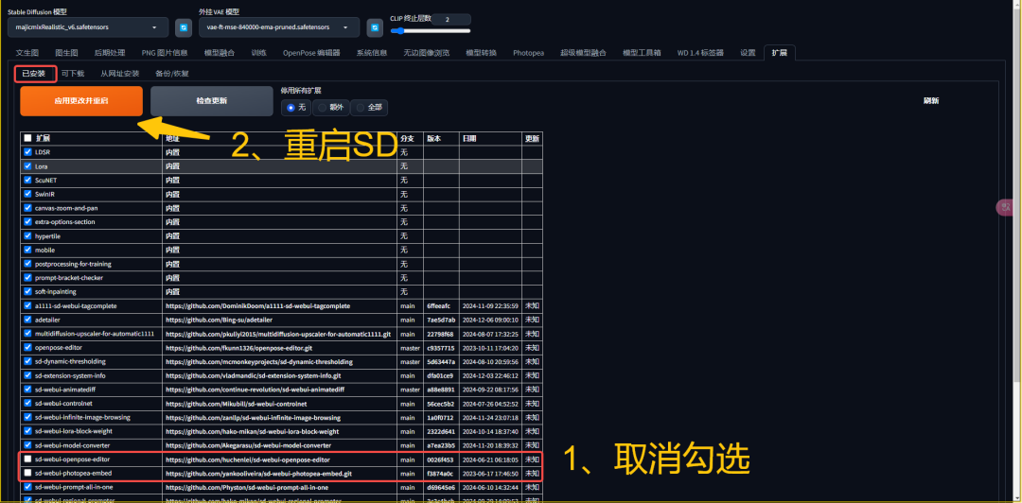Select the 全部 disable-extensions radio option
Screen dimensions: 1022x503
click(x=369, y=107)
